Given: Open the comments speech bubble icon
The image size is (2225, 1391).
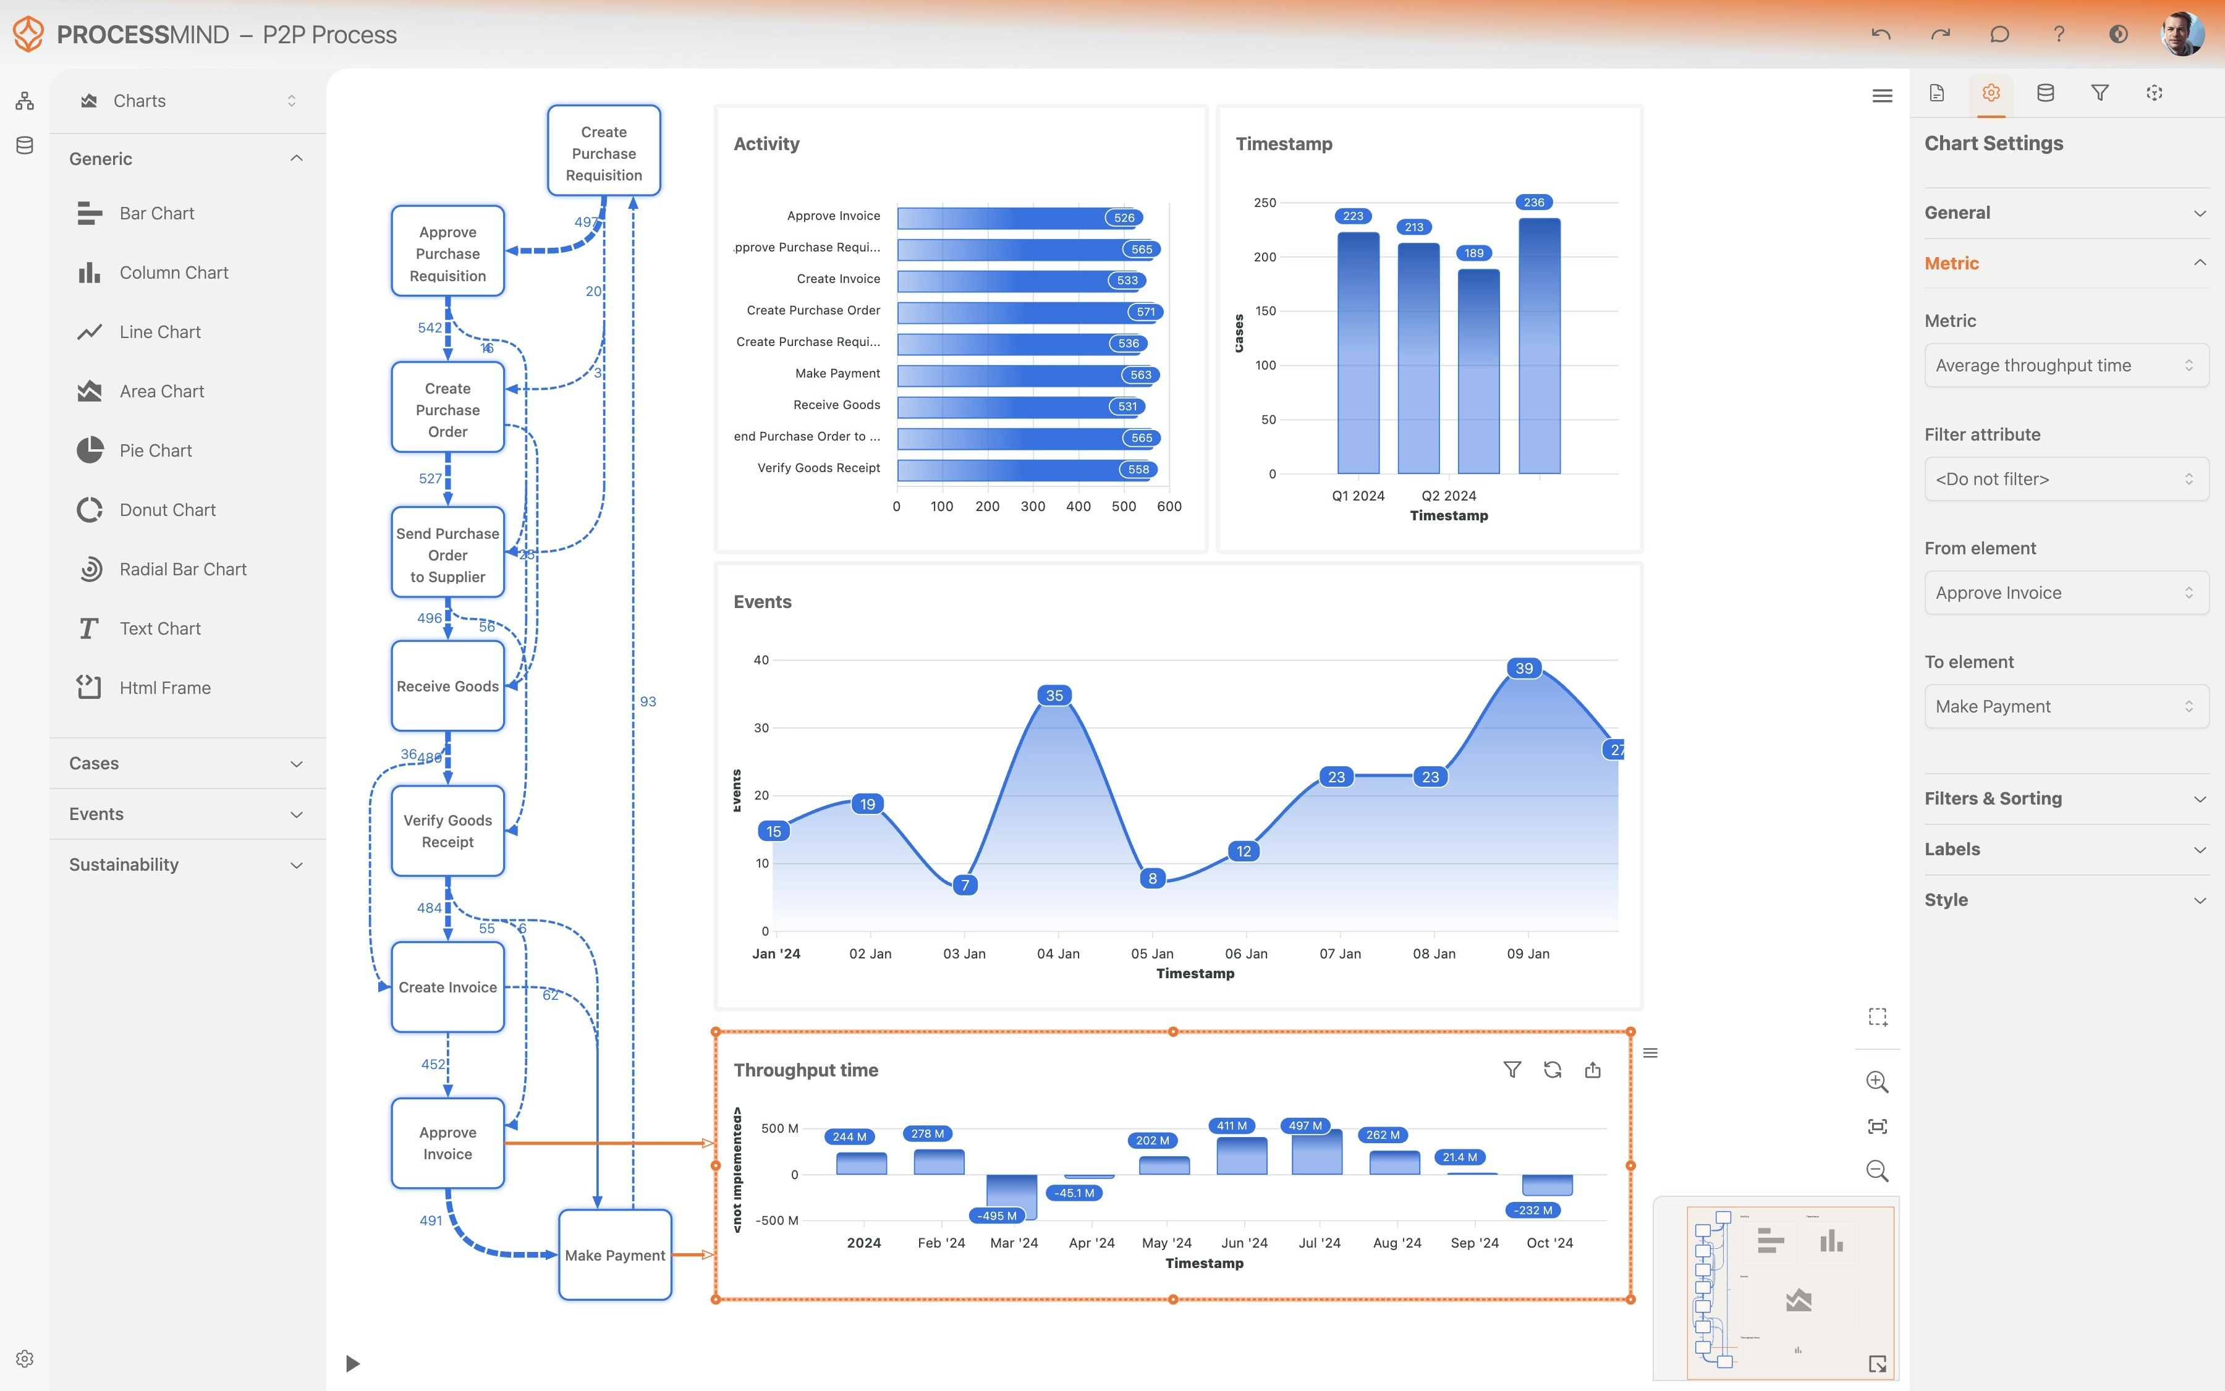Looking at the screenshot, I should pyautogui.click(x=1999, y=34).
